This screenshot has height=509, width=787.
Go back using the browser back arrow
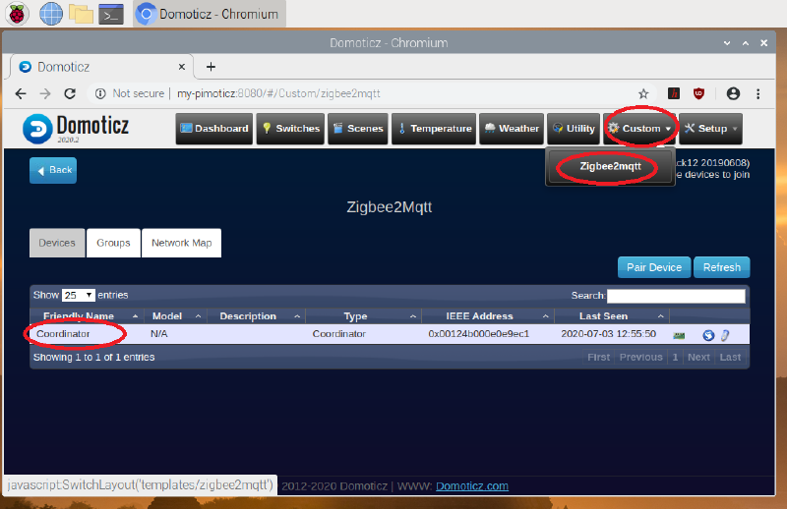tap(21, 93)
